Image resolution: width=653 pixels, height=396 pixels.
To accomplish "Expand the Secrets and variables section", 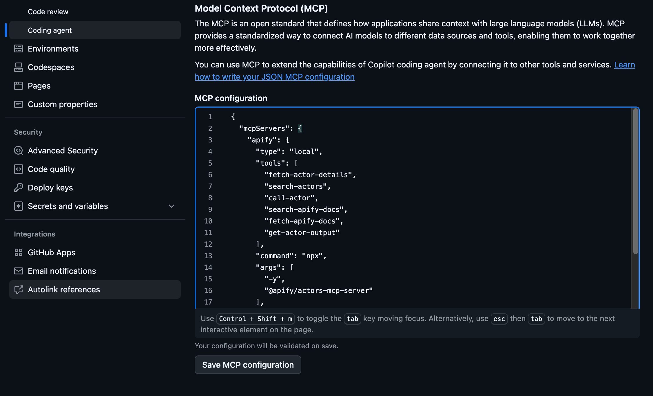I will click(x=171, y=206).
